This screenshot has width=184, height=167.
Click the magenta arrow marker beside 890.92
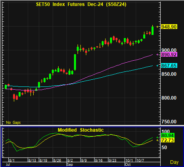click(157, 54)
